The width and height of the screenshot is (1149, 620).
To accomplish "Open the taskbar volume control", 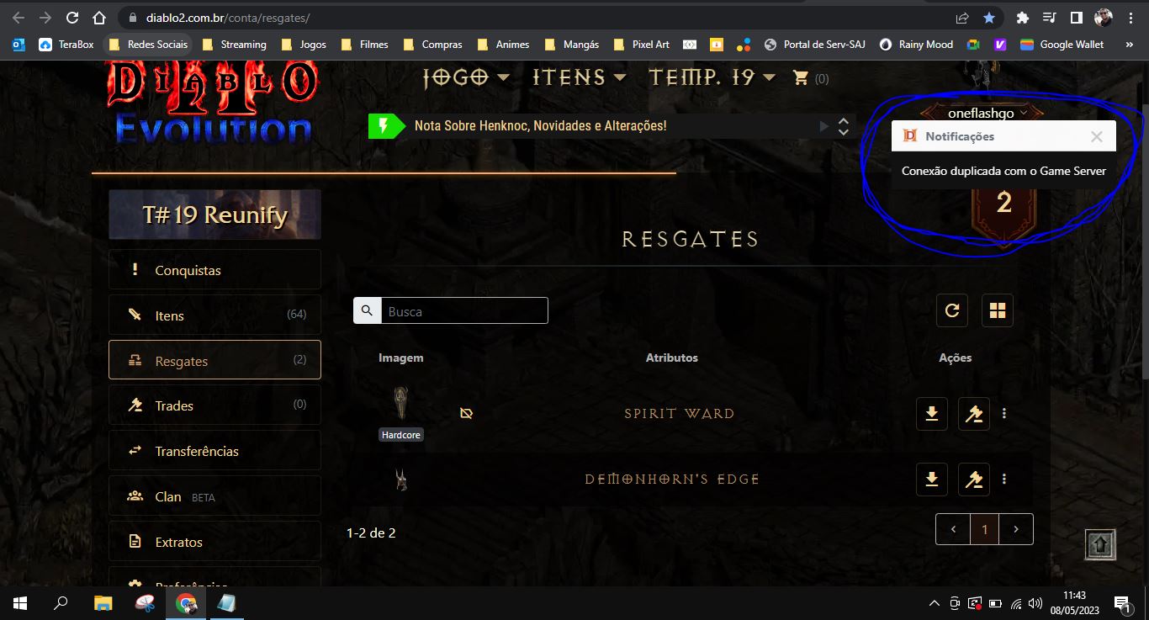I will click(x=1035, y=602).
